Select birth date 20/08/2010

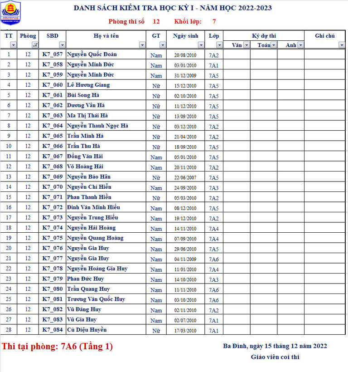click(x=185, y=55)
